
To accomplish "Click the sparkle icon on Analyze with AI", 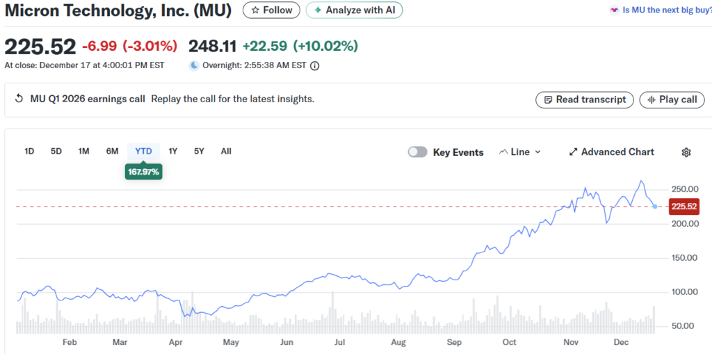I will click(x=318, y=10).
